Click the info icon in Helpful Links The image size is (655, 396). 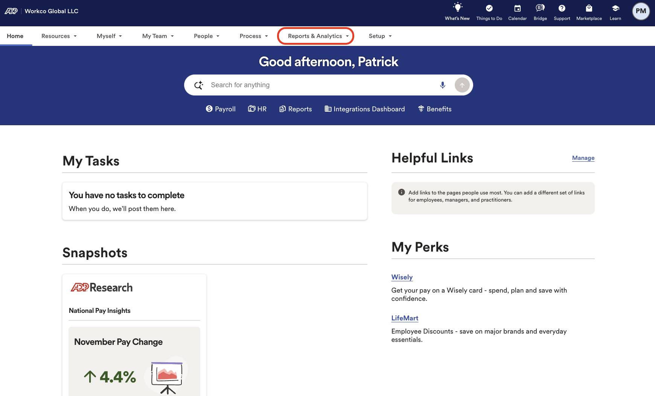click(402, 192)
